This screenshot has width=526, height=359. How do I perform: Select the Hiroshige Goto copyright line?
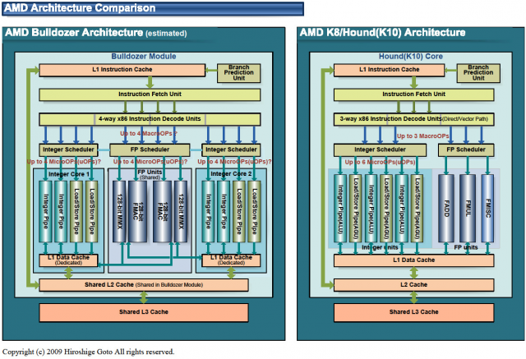[88, 352]
